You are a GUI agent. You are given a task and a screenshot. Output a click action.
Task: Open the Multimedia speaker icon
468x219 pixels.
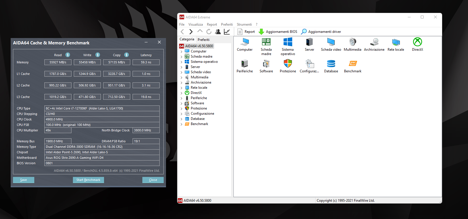pyautogui.click(x=352, y=42)
